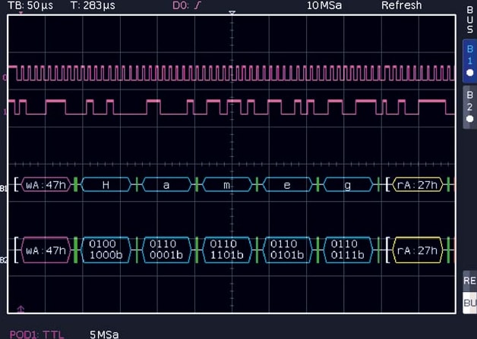Click the 5MSa pod sample rate readout
The width and height of the screenshot is (477, 339).
pos(104,334)
